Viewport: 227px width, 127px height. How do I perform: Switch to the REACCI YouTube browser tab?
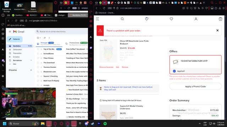coord(32,15)
